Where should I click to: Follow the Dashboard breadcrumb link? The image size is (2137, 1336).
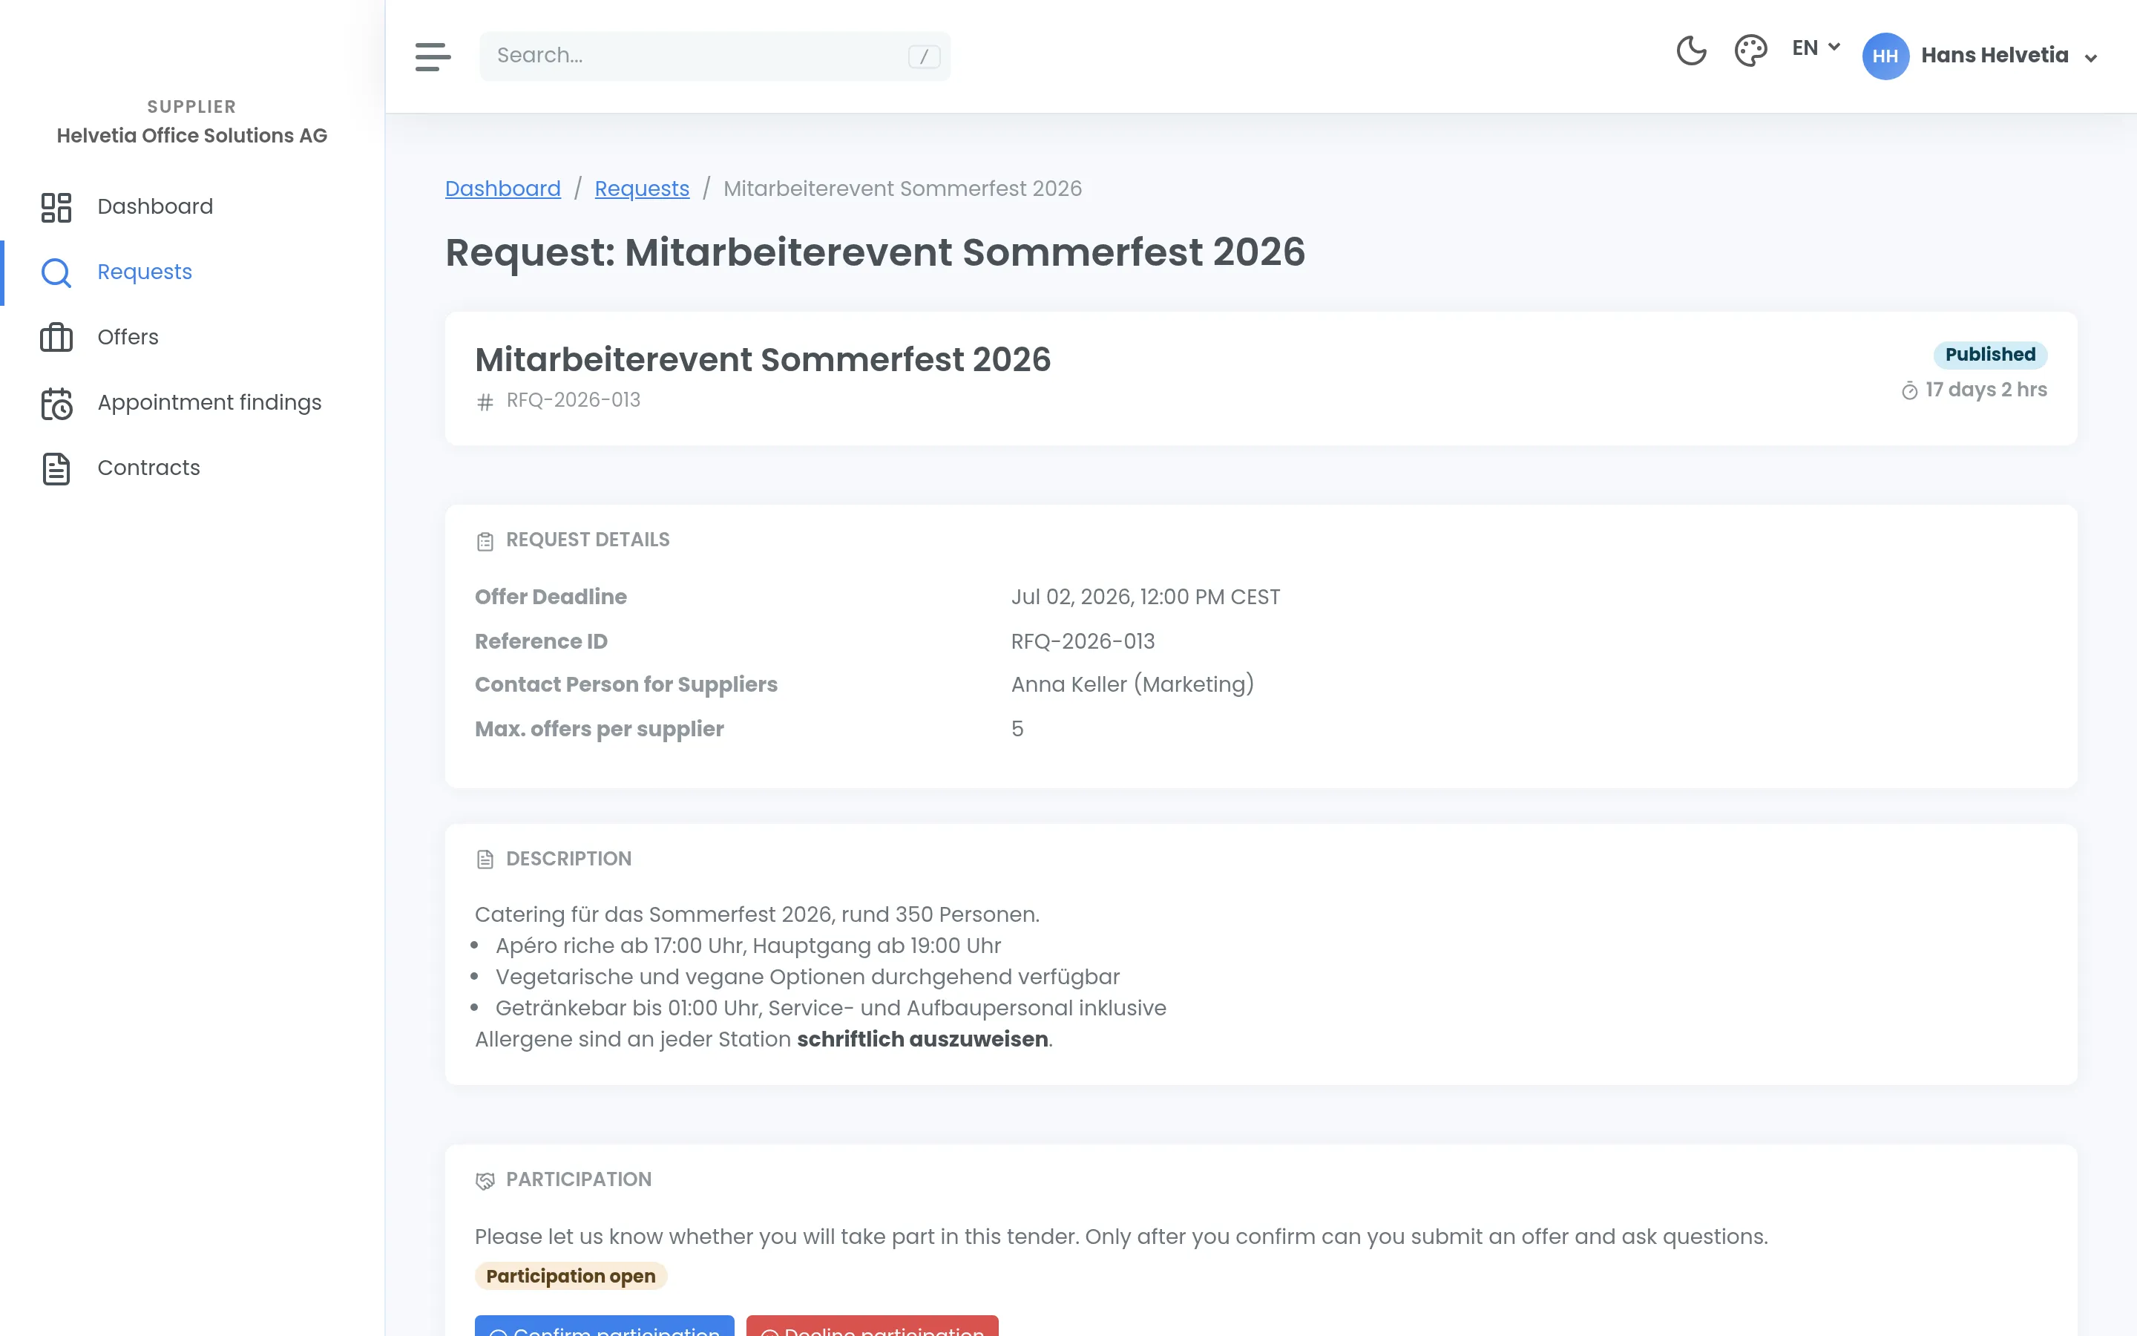(x=502, y=189)
